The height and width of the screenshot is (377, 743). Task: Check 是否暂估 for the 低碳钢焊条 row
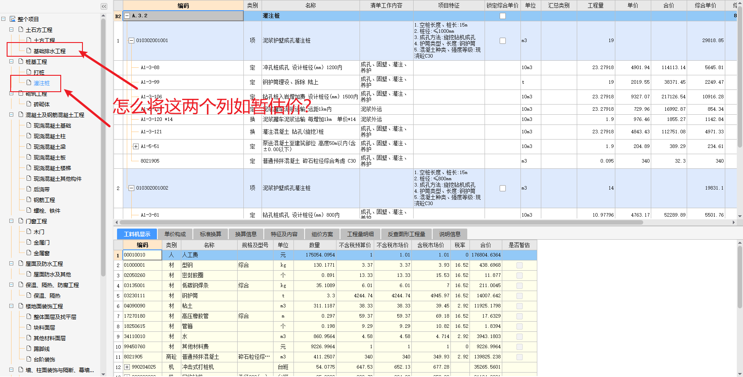tap(520, 286)
